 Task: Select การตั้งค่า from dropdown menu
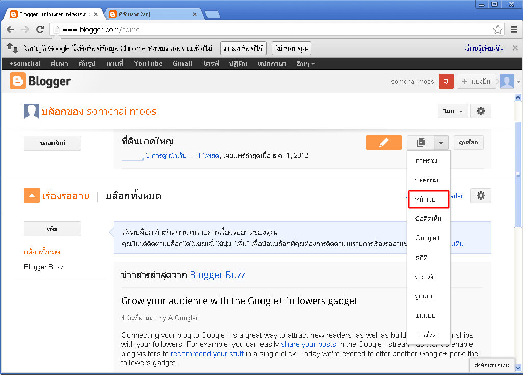coord(429,335)
